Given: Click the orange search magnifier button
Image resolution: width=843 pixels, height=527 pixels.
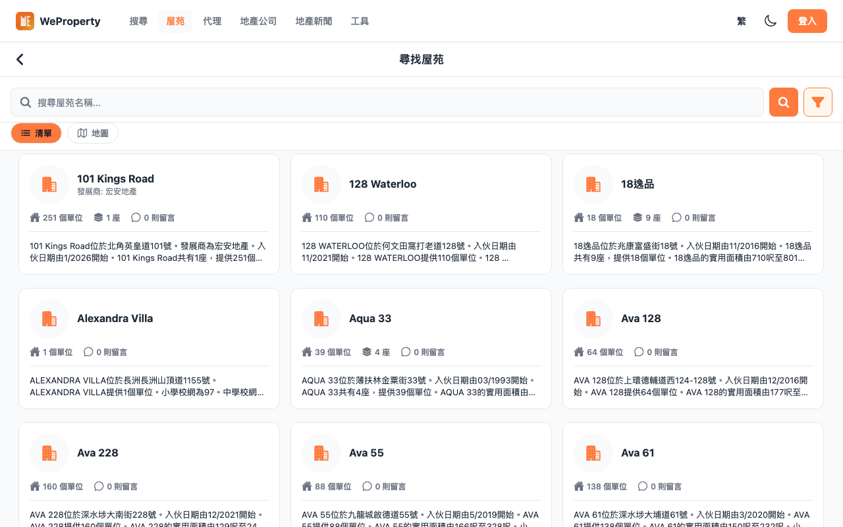Looking at the screenshot, I should point(784,102).
